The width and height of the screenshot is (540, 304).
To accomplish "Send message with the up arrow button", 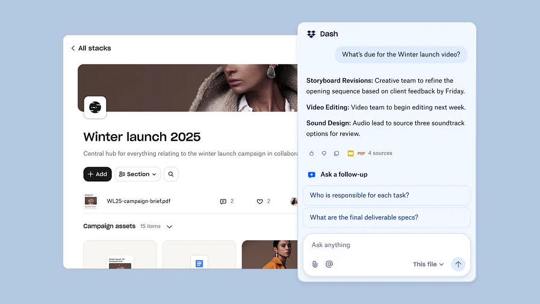I will (x=458, y=264).
